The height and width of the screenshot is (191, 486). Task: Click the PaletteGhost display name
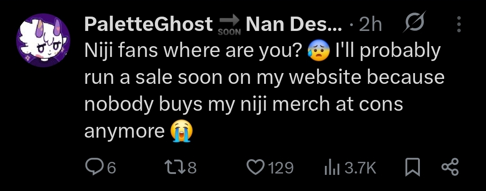[148, 24]
